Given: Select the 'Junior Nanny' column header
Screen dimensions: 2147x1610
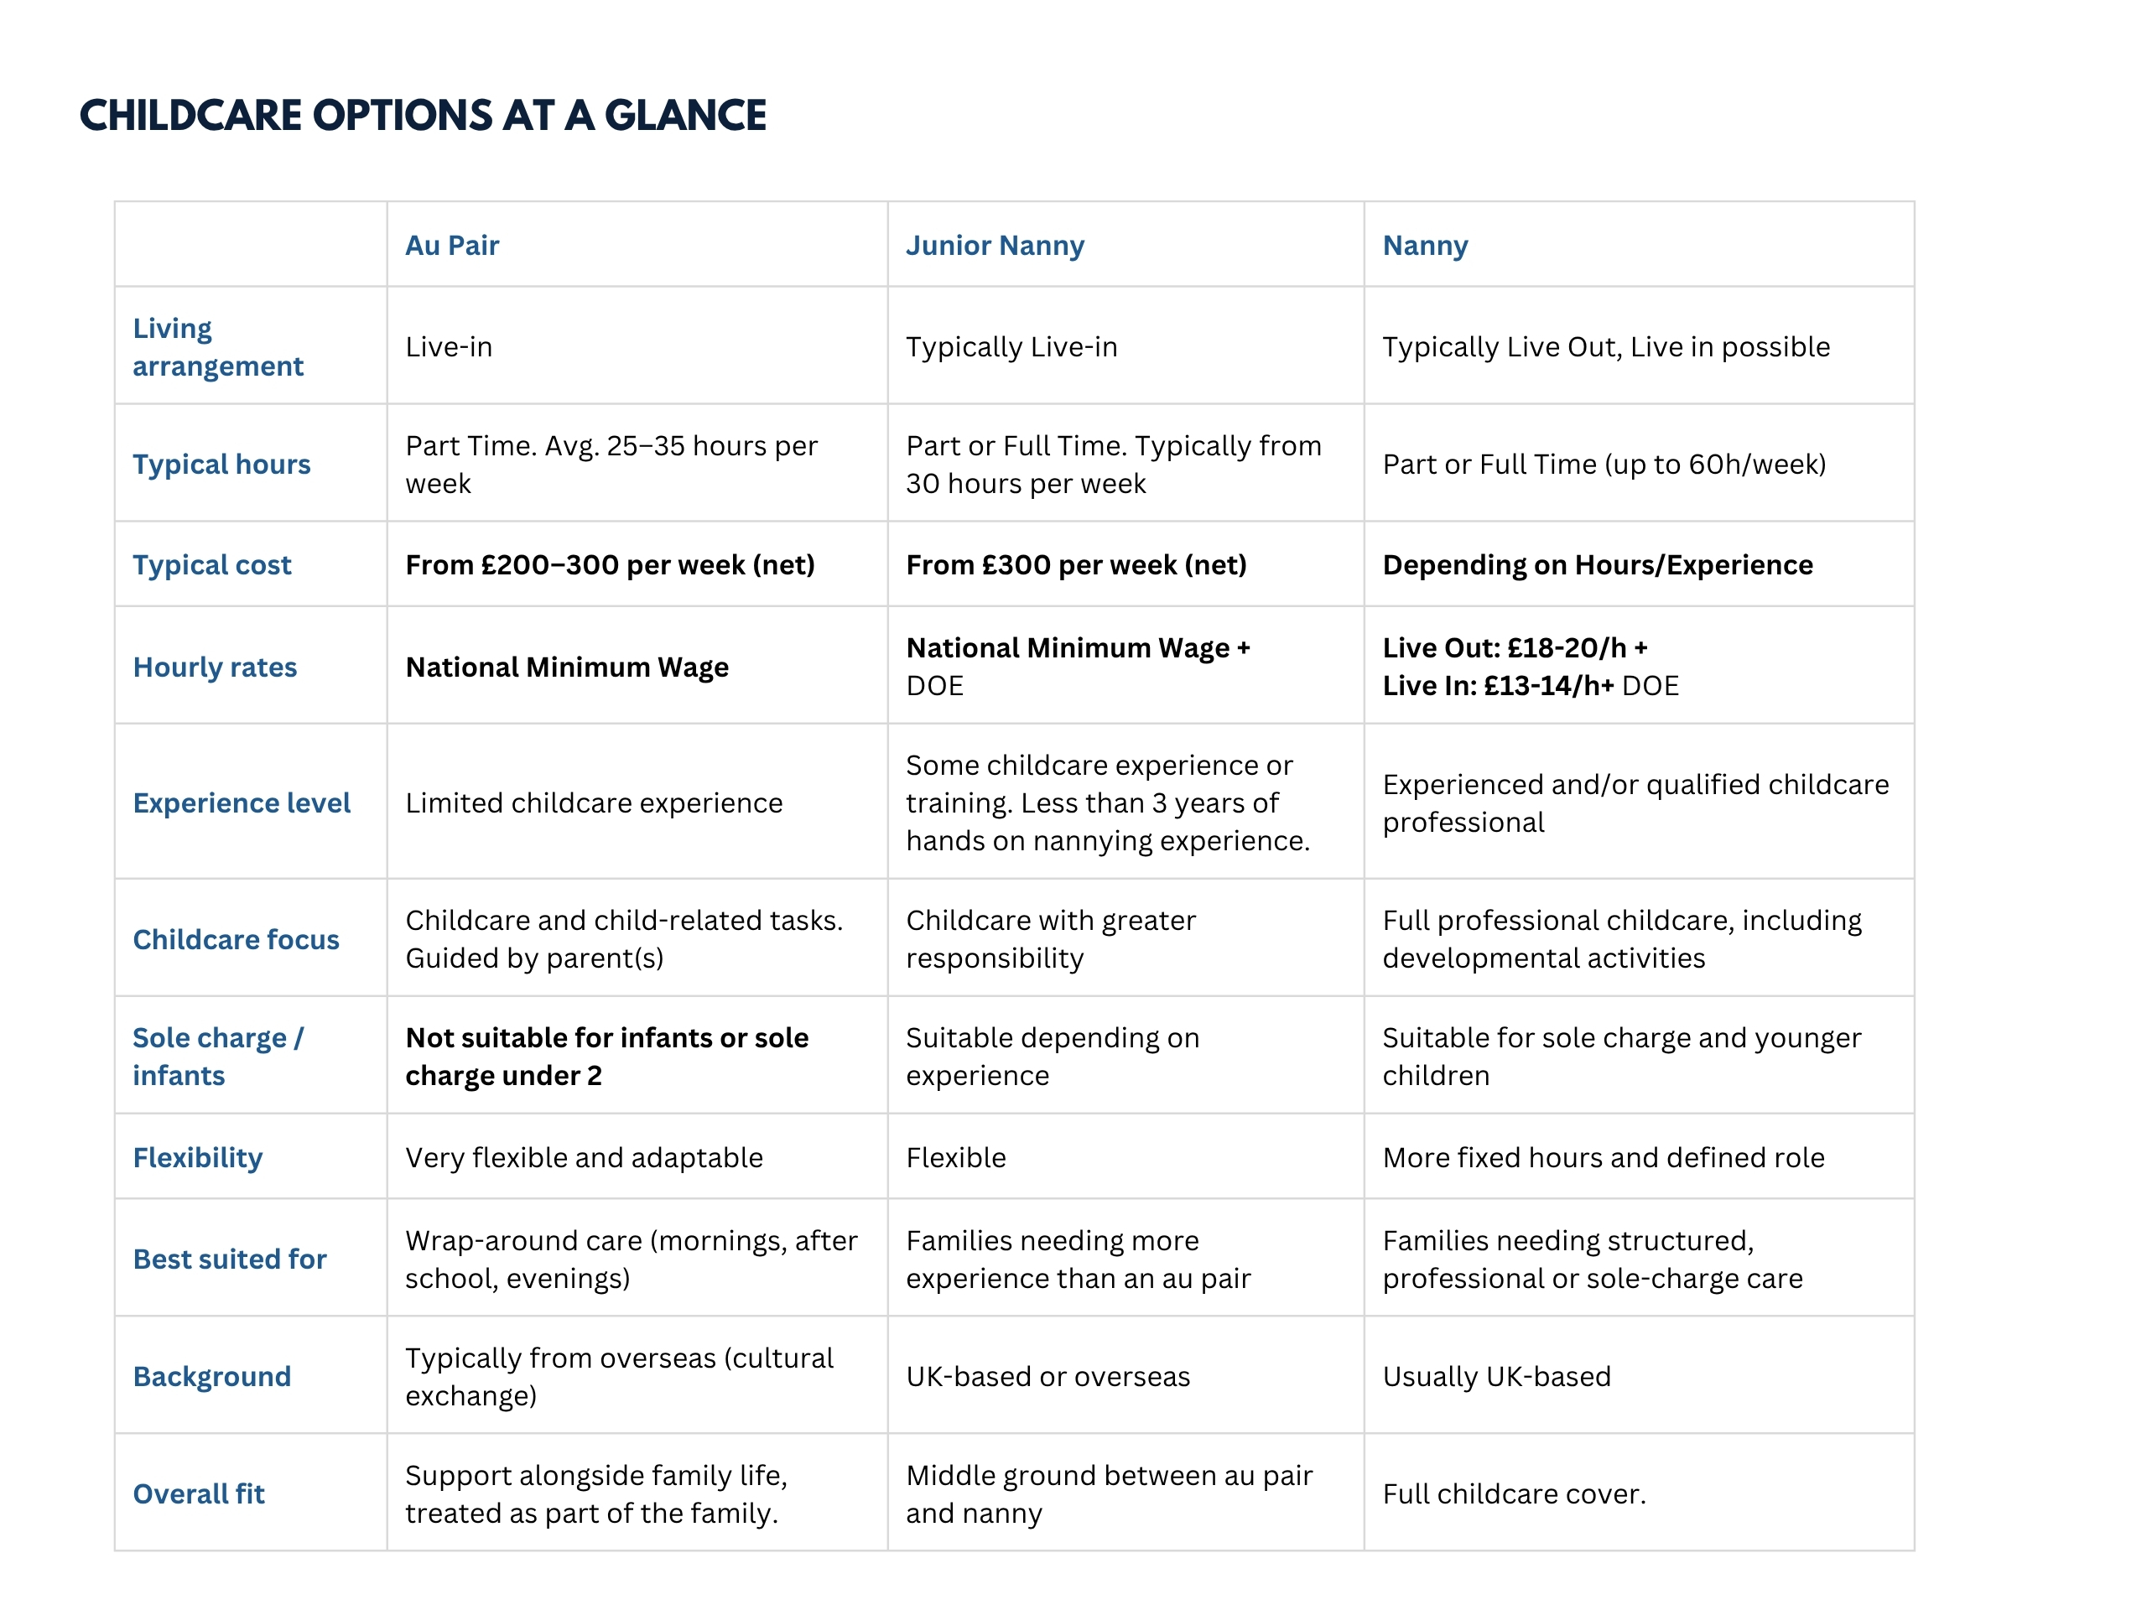Looking at the screenshot, I should [x=995, y=246].
